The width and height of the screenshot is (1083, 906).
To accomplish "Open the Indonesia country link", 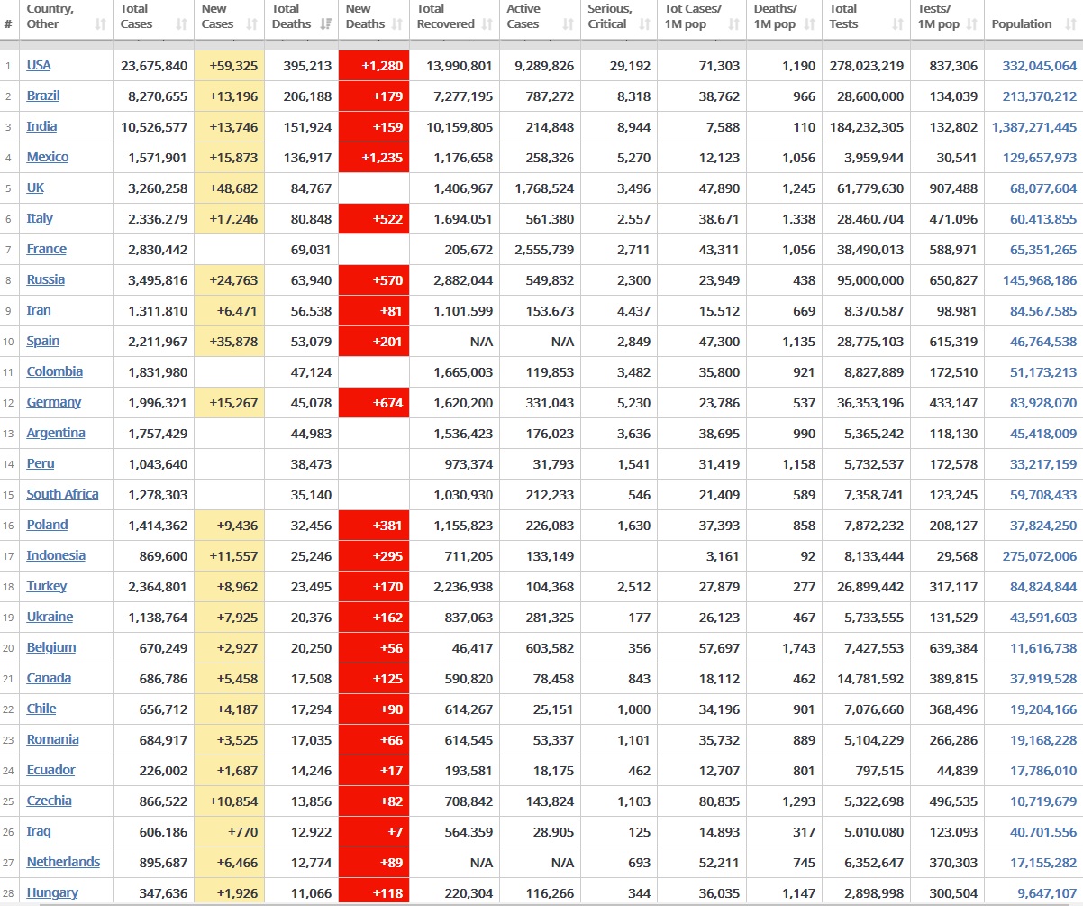I will click(56, 555).
